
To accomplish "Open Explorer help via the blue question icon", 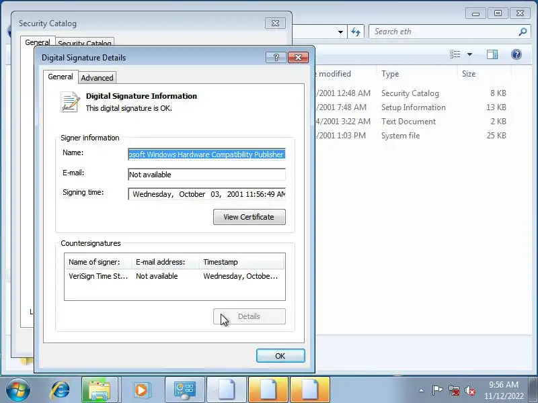I will [x=516, y=54].
